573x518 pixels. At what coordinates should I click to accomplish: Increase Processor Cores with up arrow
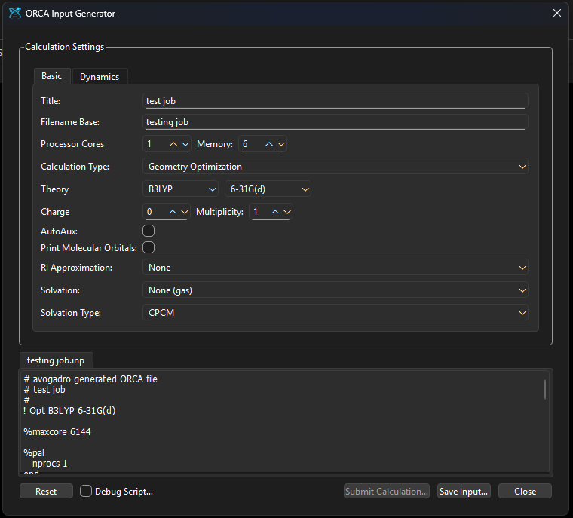click(x=173, y=144)
